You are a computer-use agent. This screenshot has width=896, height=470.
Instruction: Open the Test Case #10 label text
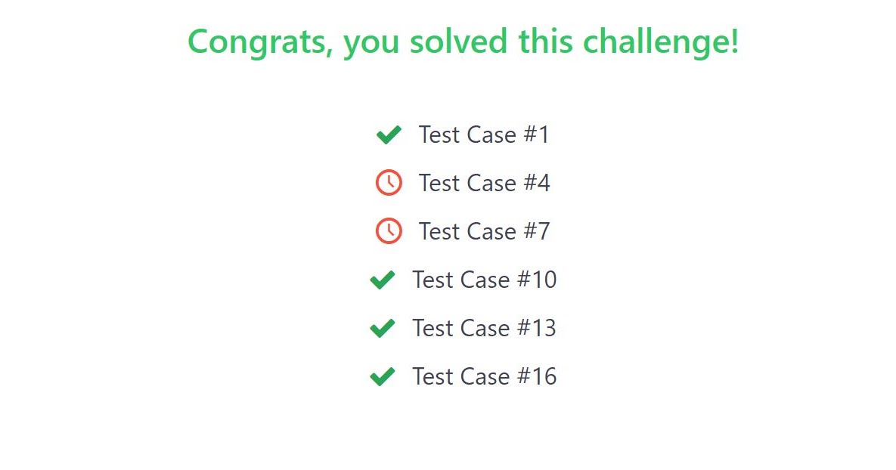point(484,280)
